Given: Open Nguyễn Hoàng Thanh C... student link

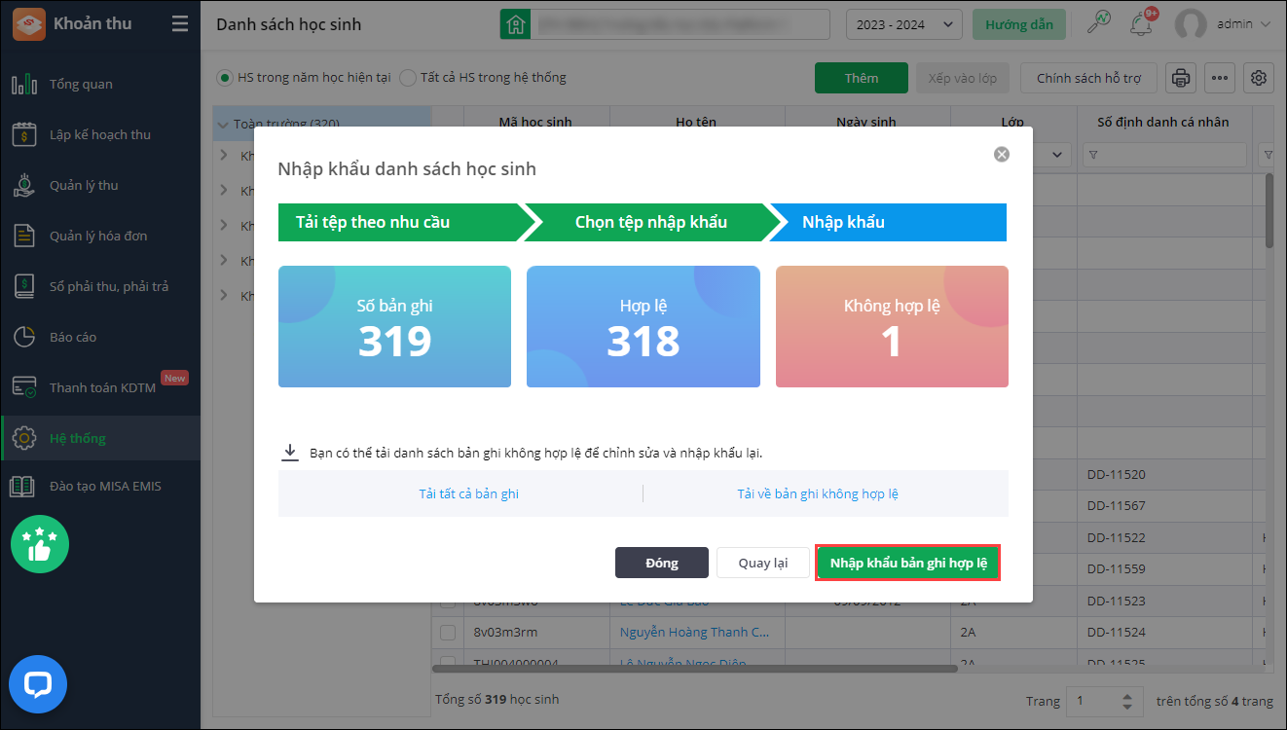Looking at the screenshot, I should click(694, 633).
